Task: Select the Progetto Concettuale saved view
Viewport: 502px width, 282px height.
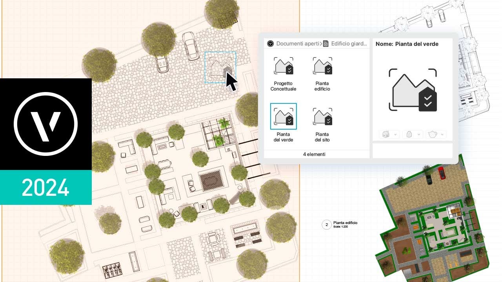Action: tap(283, 74)
